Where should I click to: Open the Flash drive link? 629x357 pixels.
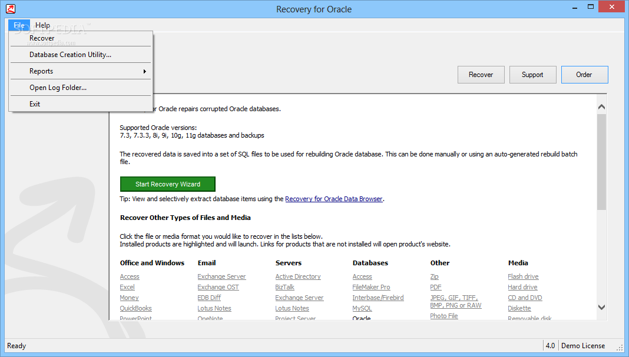pos(523,276)
